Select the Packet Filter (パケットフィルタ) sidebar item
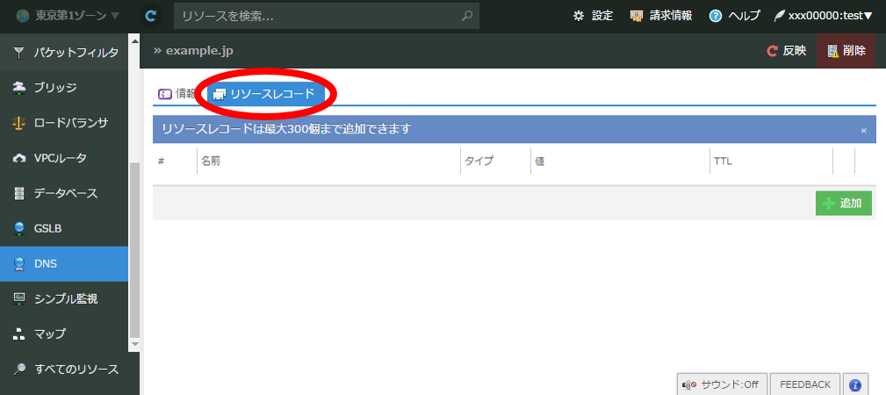 click(x=64, y=53)
